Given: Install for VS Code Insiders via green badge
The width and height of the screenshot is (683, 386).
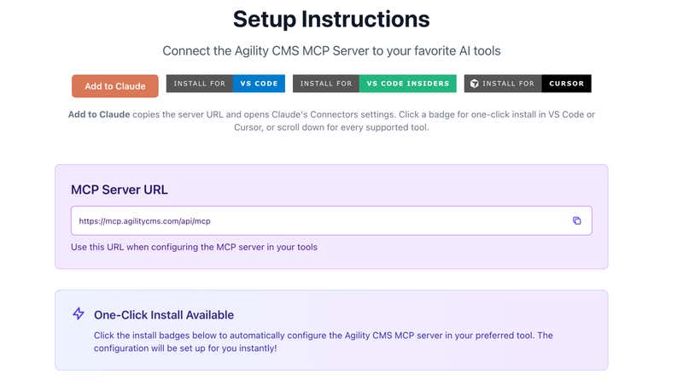Looking at the screenshot, I should coord(408,84).
